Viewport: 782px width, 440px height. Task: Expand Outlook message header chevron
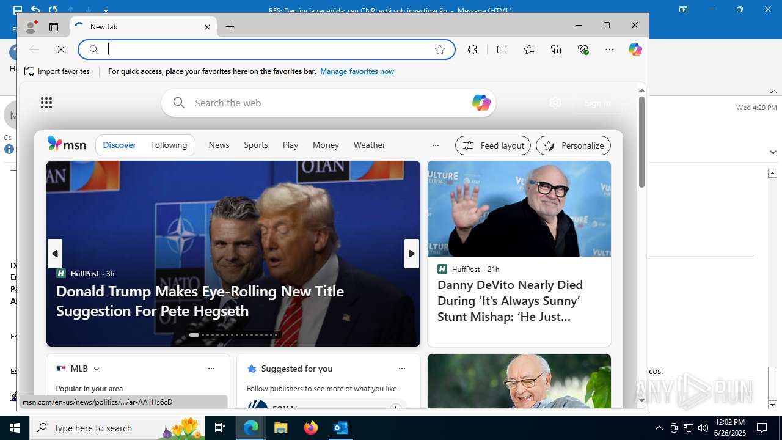[x=773, y=152]
